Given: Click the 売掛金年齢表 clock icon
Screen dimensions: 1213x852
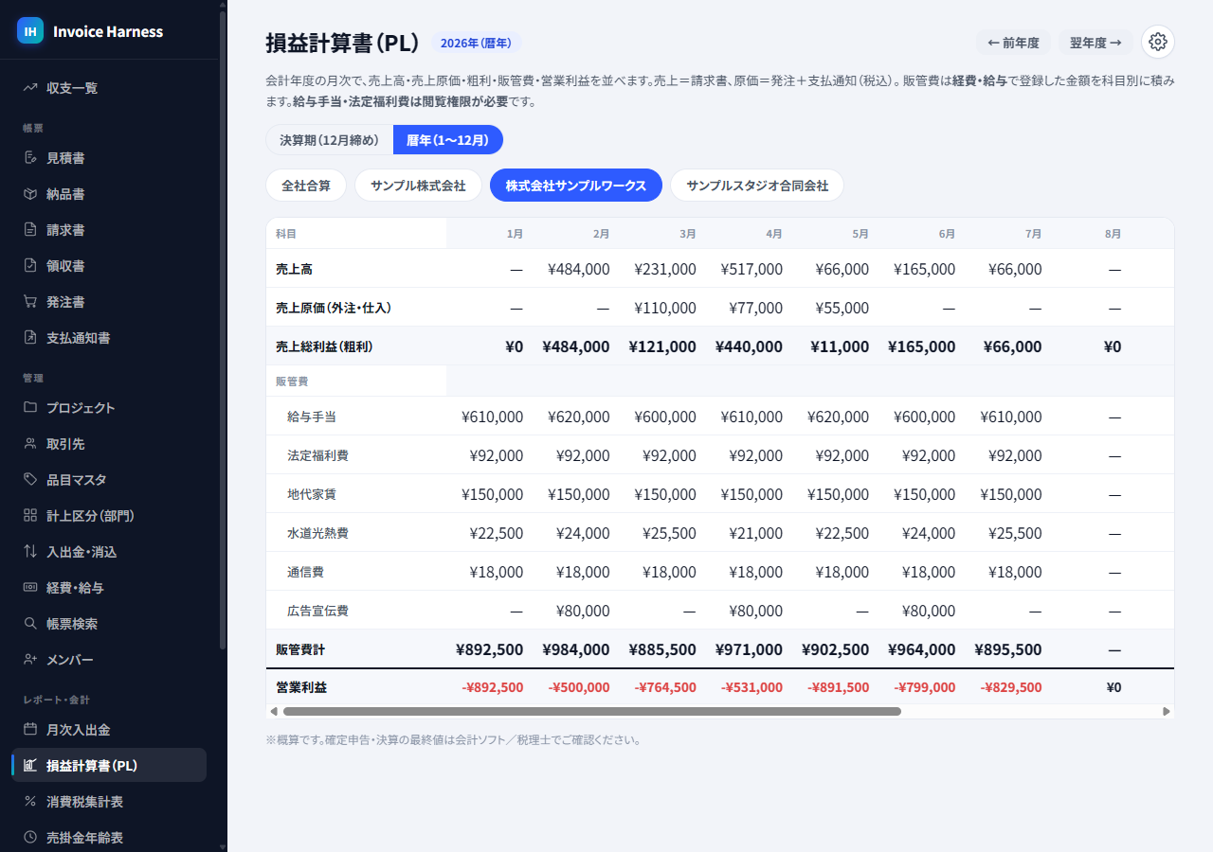Looking at the screenshot, I should pos(30,838).
